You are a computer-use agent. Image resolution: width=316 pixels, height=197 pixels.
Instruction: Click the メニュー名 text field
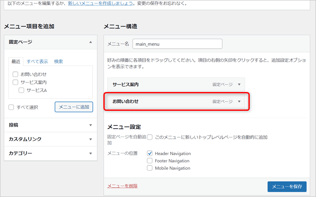coord(177,44)
